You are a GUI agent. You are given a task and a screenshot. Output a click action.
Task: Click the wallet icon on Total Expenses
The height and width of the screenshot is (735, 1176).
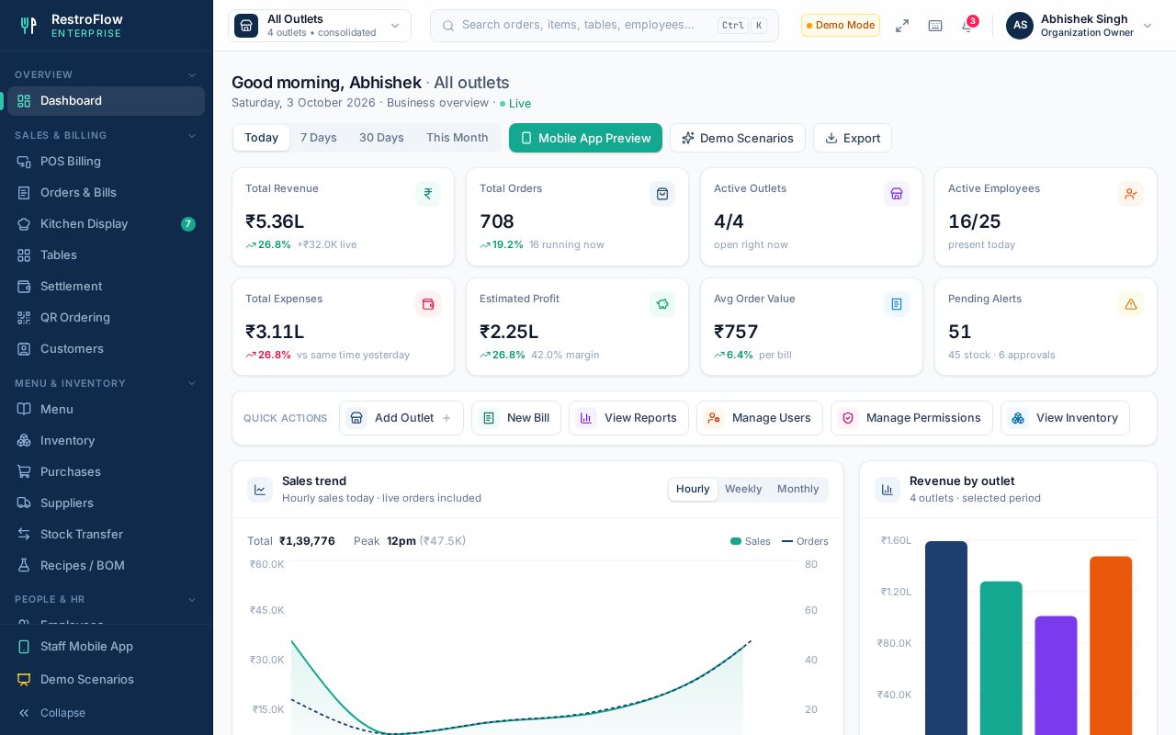[x=428, y=304]
